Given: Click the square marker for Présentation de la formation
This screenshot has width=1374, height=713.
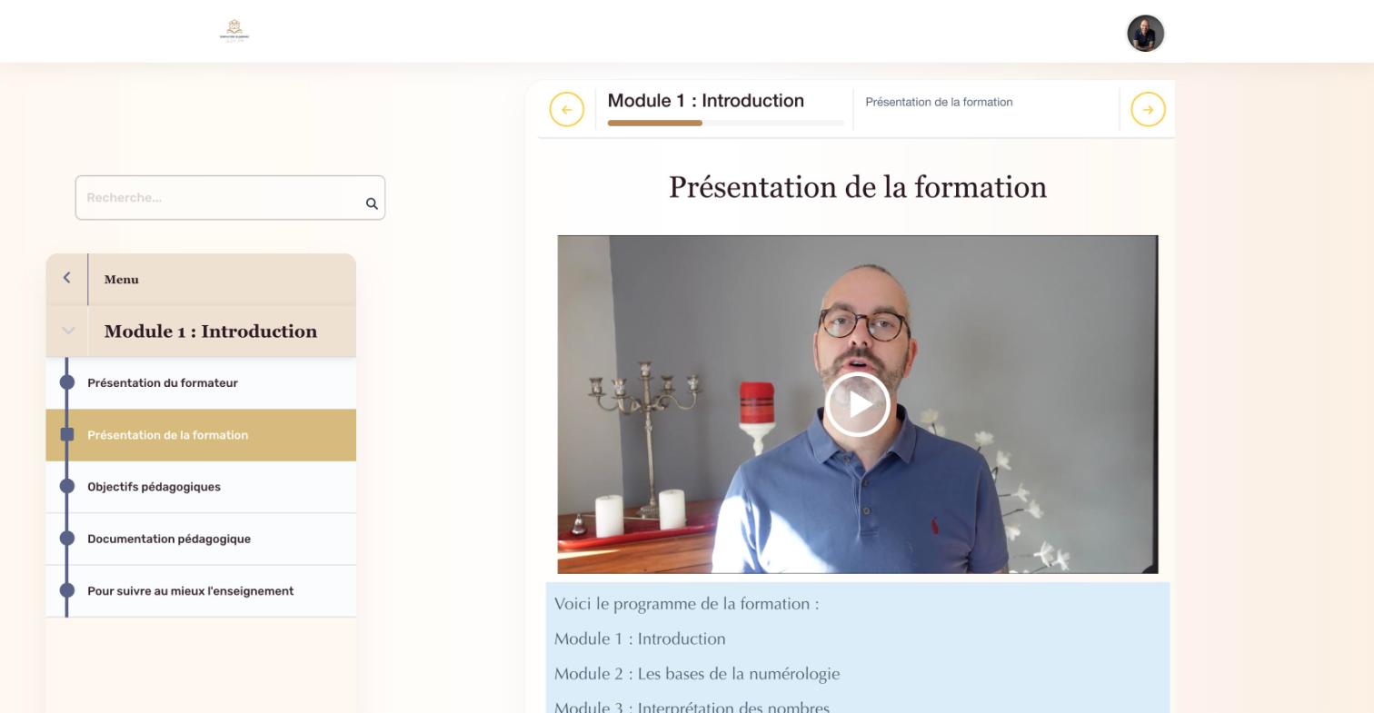Looking at the screenshot, I should [66, 434].
